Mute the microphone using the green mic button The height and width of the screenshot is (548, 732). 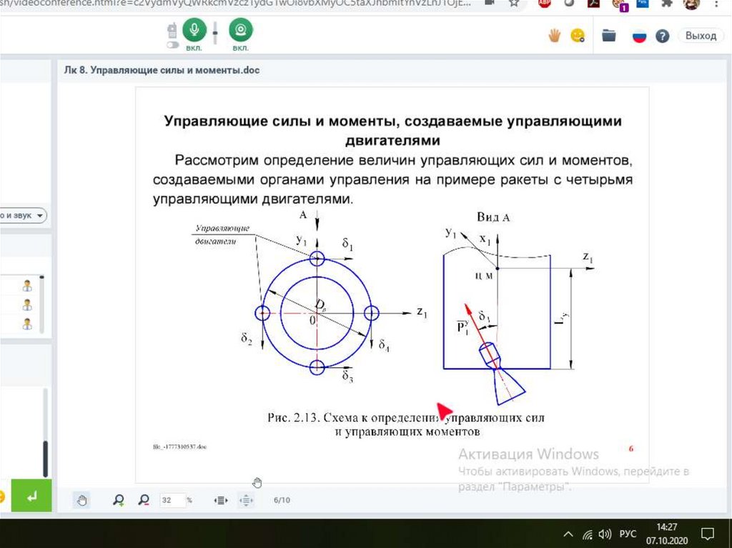pyautogui.click(x=194, y=31)
